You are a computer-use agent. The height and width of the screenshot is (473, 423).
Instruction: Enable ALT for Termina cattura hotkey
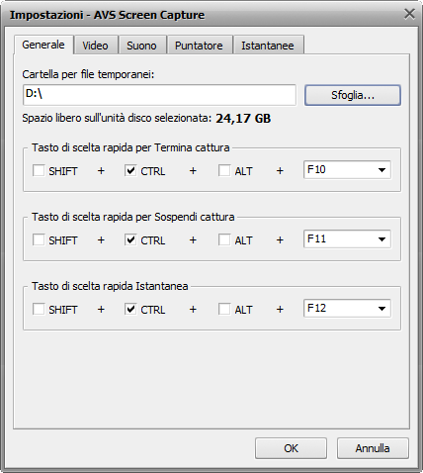224,170
